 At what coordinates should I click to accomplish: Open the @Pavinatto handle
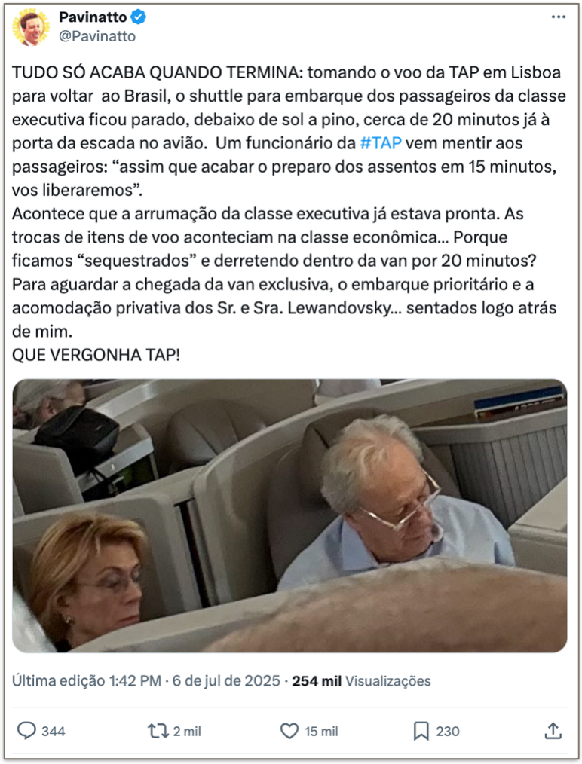(97, 37)
